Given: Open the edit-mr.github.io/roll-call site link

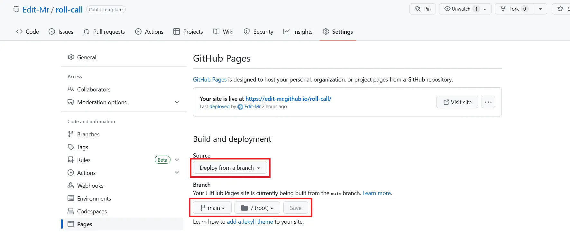Looking at the screenshot, I should (288, 99).
